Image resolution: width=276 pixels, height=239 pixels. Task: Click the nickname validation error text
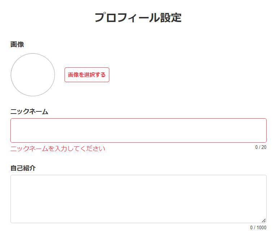(58, 149)
